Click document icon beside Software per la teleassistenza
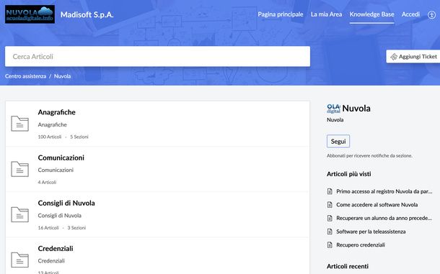440x274 pixels. [x=330, y=232]
